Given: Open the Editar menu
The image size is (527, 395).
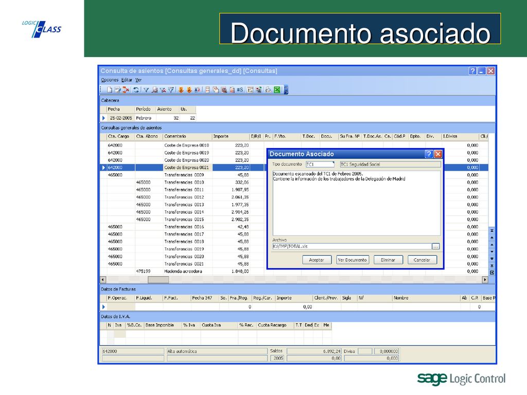Looking at the screenshot, I should pyautogui.click(x=127, y=80).
